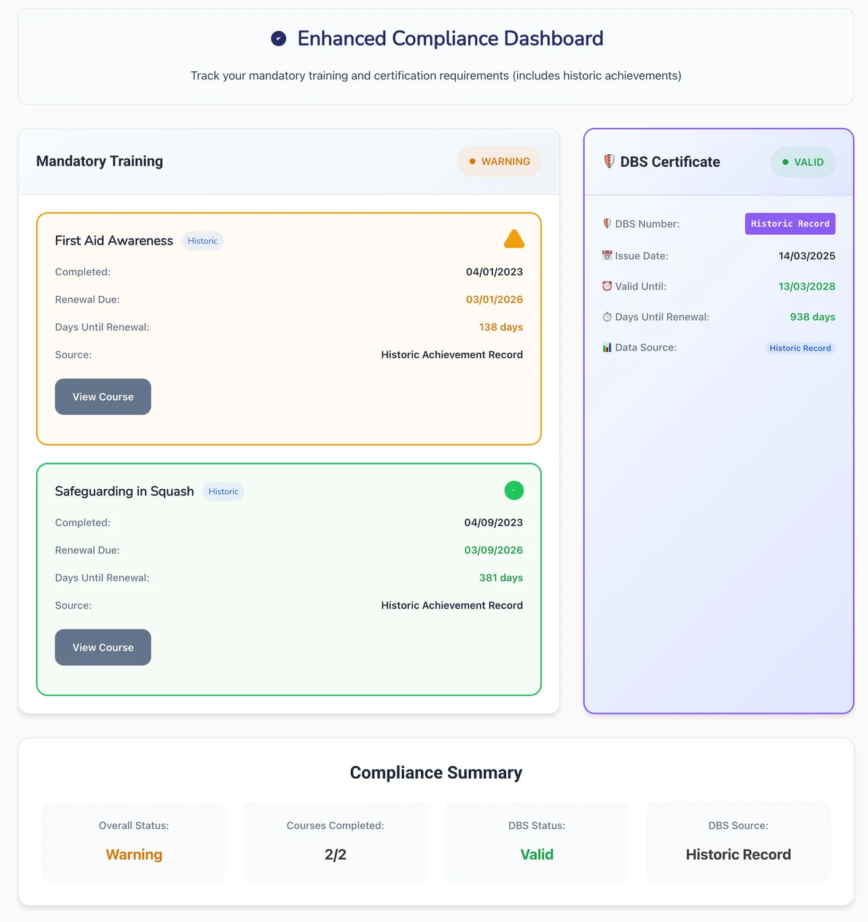
Task: Click the 2/2 Courses Completed value
Action: click(x=335, y=854)
